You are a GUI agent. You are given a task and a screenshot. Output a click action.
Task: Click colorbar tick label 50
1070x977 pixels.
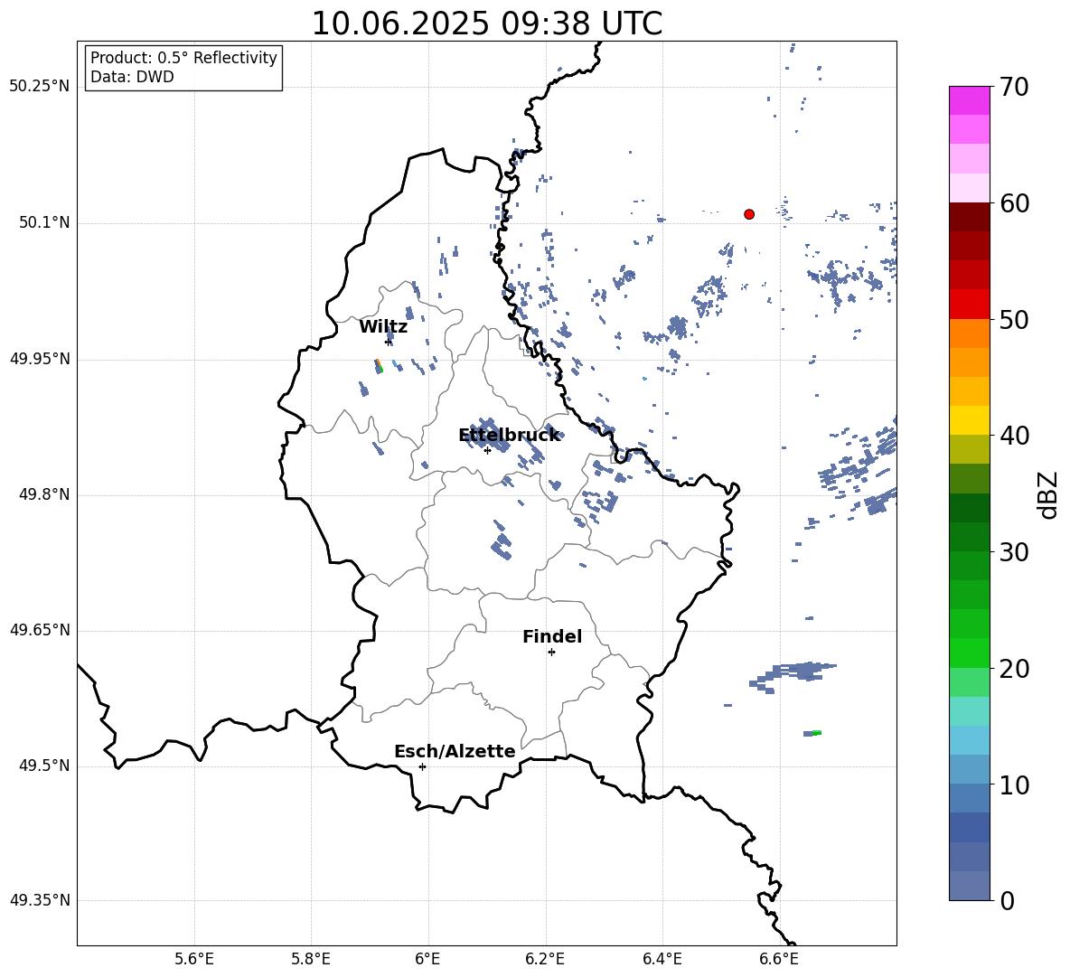click(x=1014, y=319)
